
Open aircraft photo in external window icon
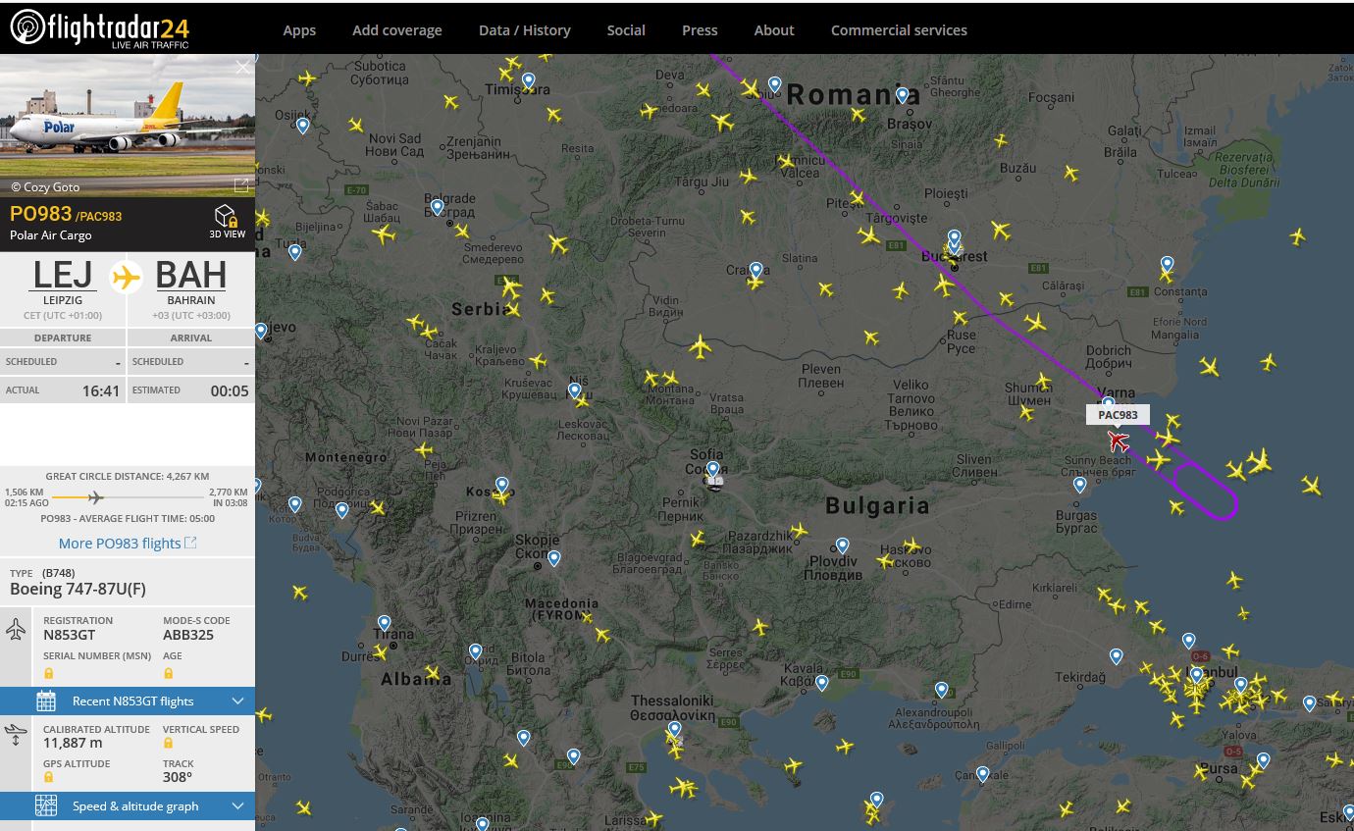tap(240, 185)
